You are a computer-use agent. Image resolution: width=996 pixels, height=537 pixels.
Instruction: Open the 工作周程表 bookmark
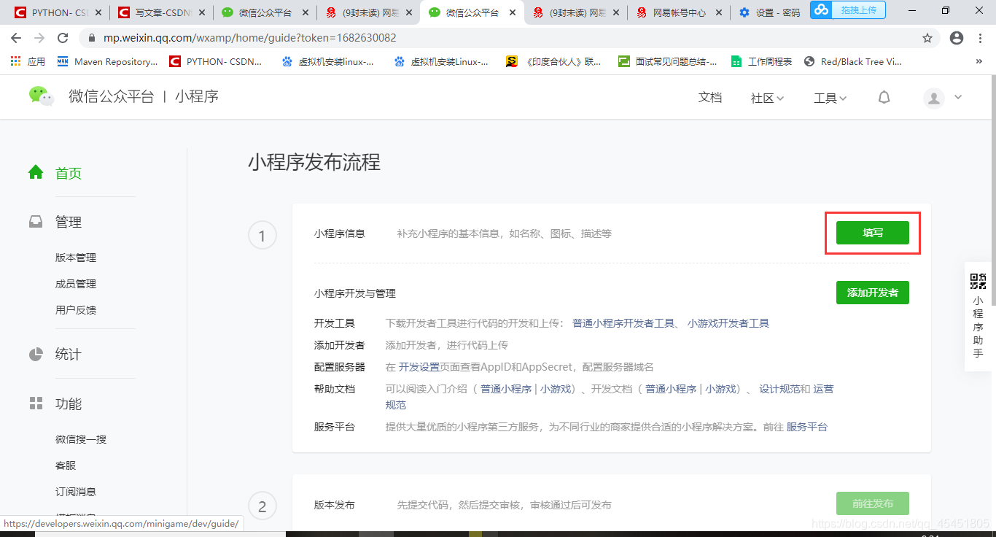pyautogui.click(x=762, y=62)
